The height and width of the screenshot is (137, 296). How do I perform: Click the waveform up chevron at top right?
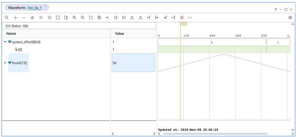(x=293, y=24)
